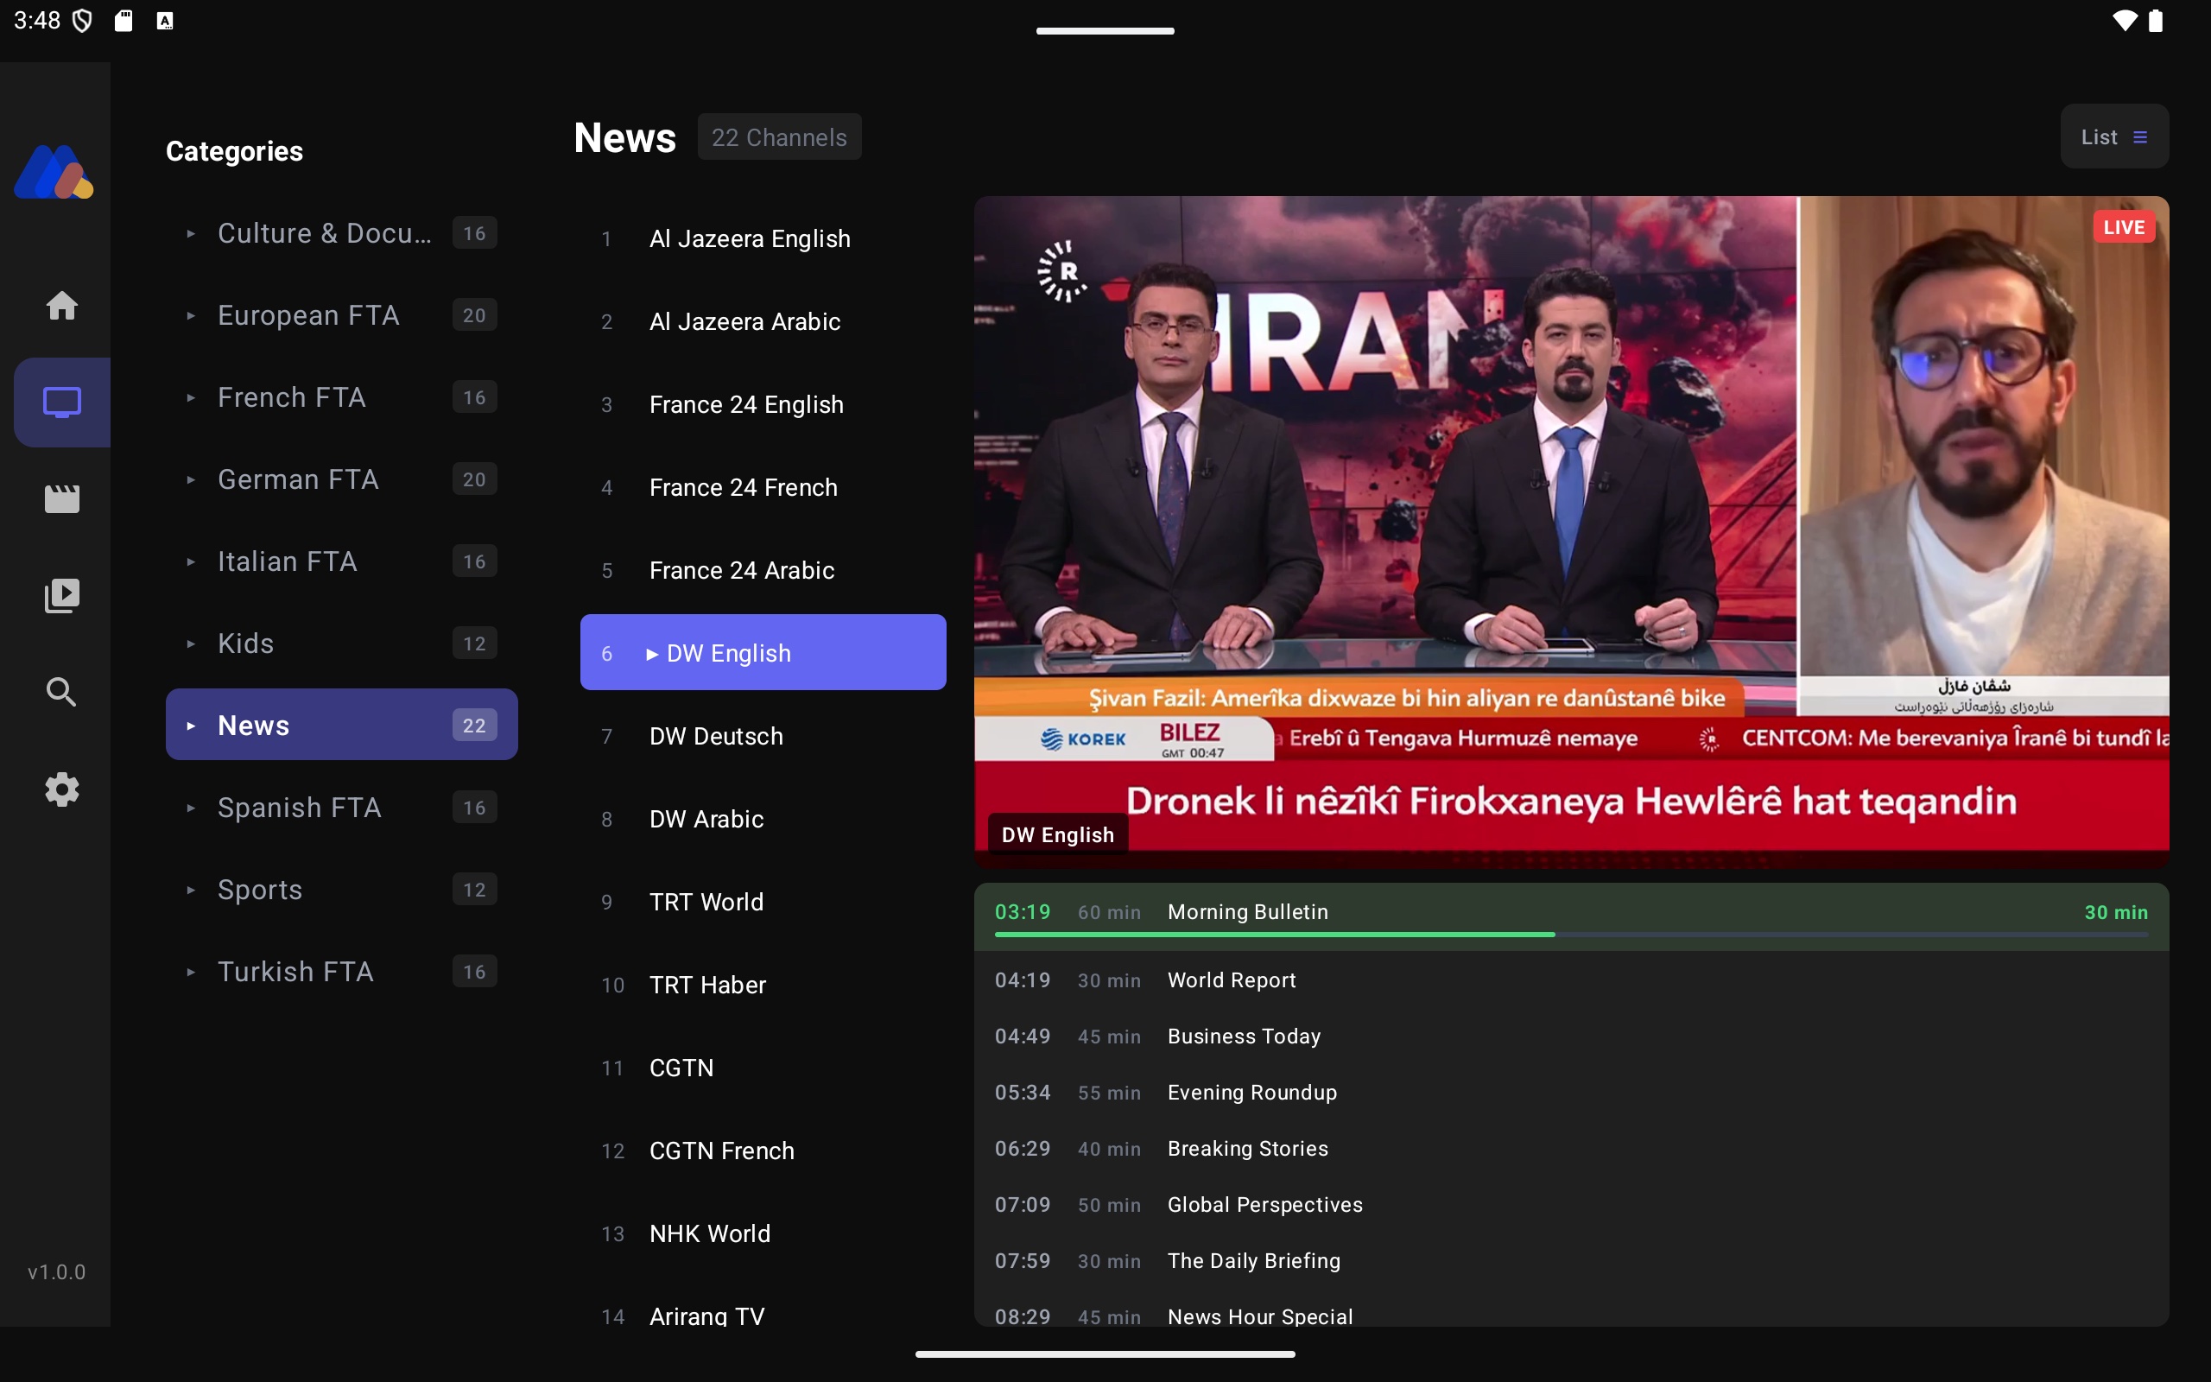Switch to TRT Haber channel

click(763, 986)
